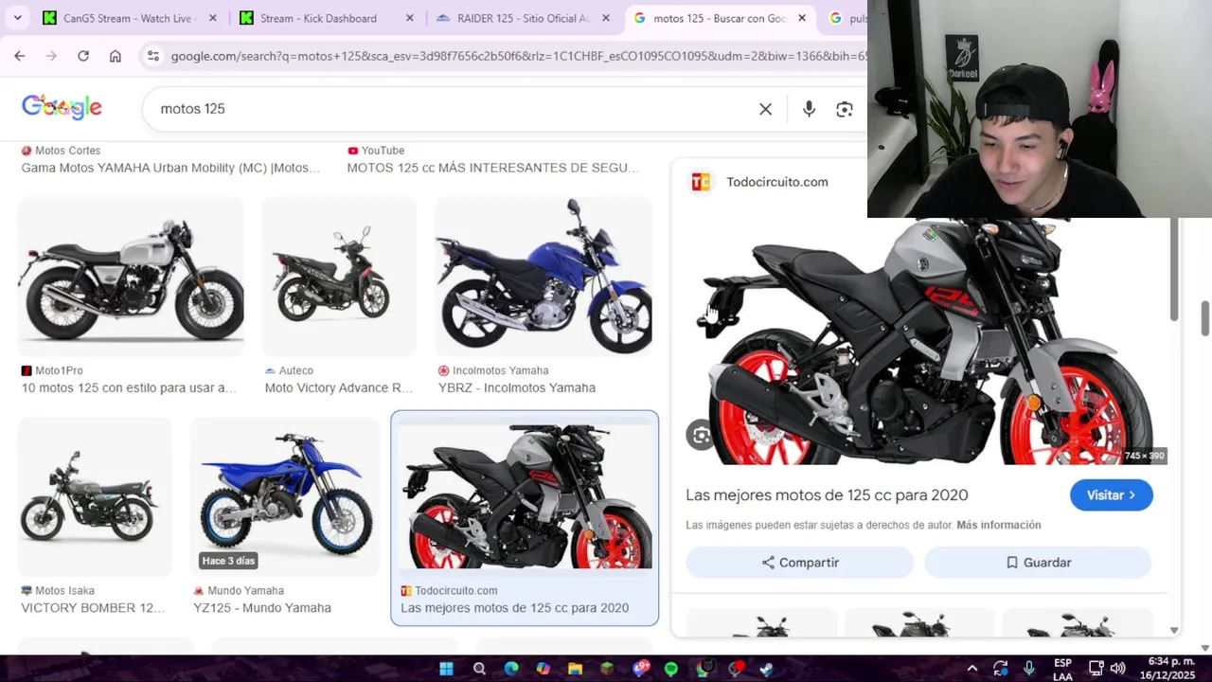Open YBRZ - Incolmotos Yamaha link
Screen dimensions: 1212x682
pyautogui.click(x=517, y=387)
